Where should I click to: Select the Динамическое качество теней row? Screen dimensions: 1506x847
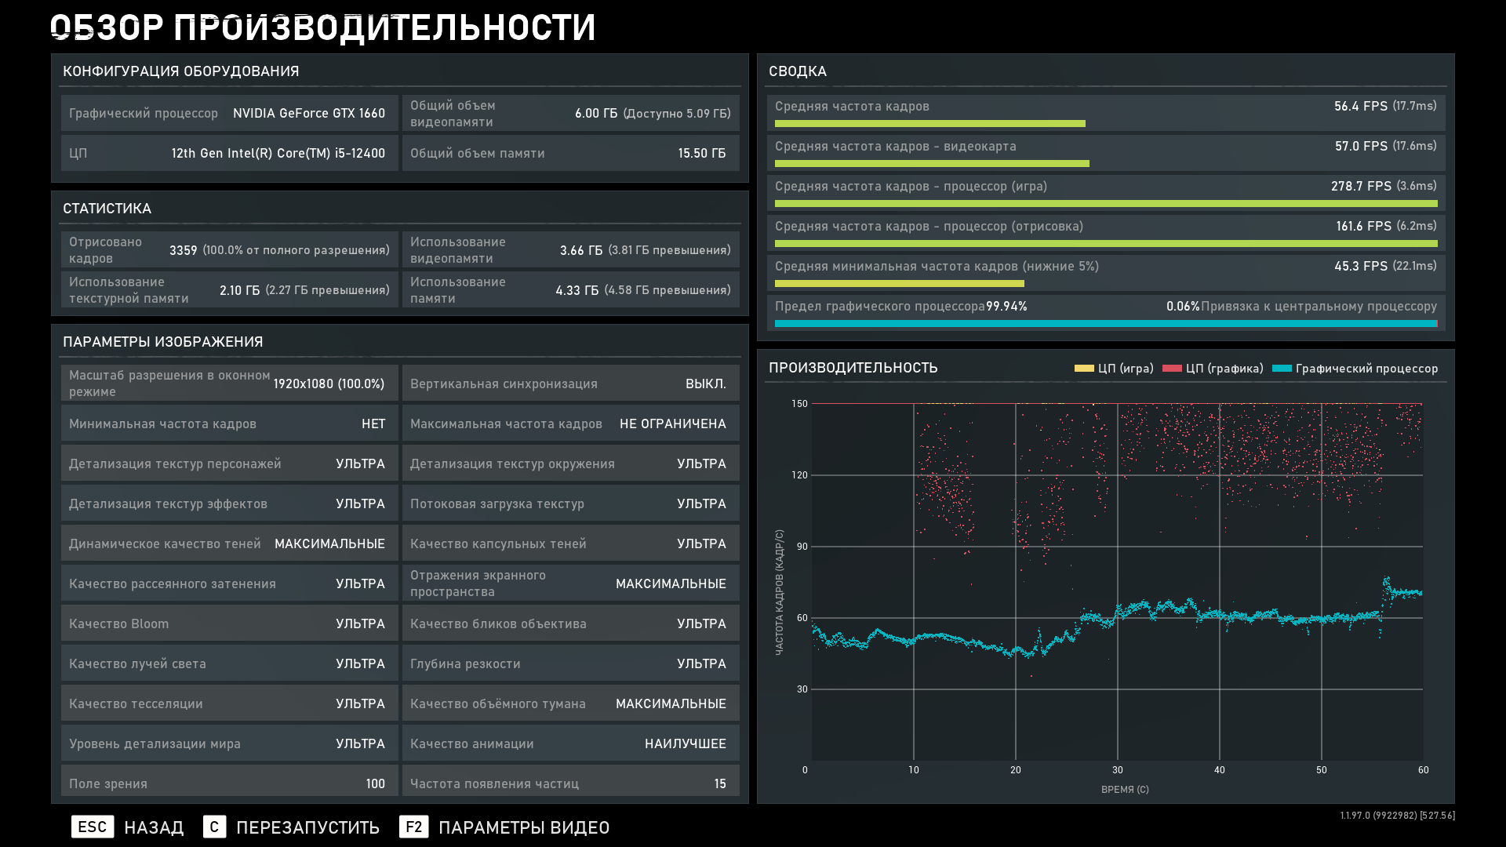coord(229,543)
